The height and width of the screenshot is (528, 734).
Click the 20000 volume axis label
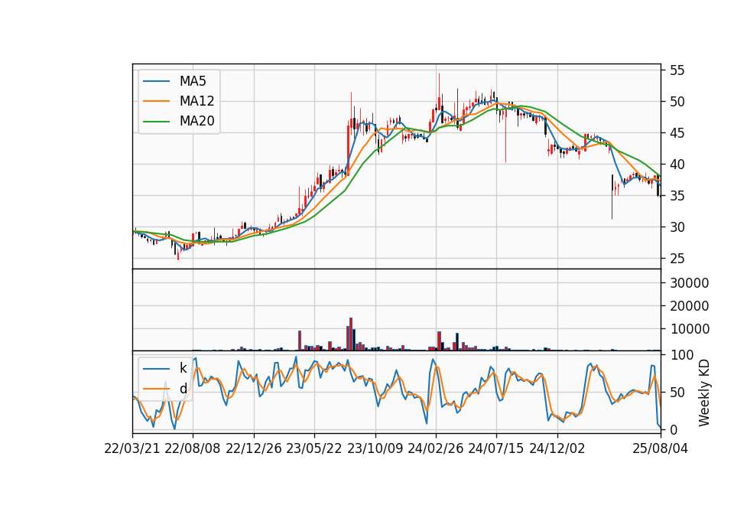click(690, 306)
